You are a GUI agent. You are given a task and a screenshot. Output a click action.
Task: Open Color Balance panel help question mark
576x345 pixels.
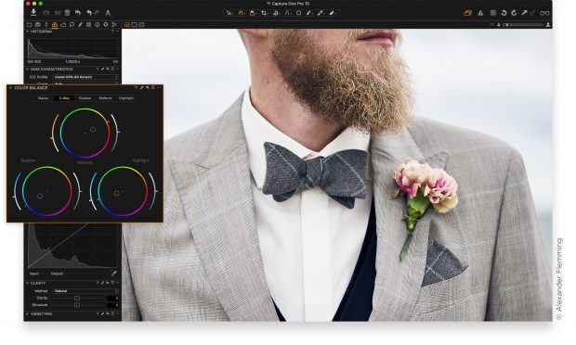136,88
